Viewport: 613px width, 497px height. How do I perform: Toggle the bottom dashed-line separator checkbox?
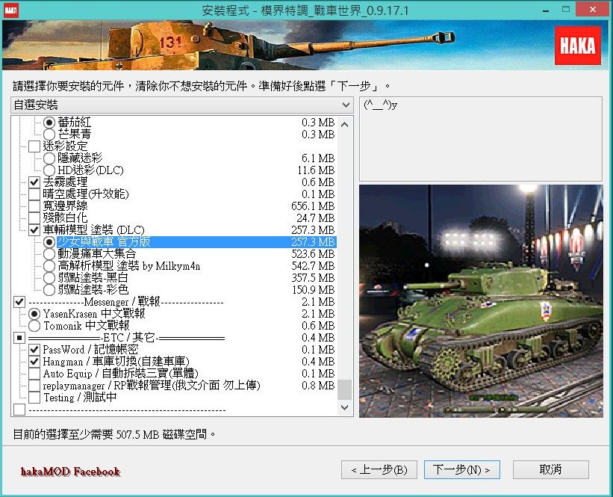point(19,410)
